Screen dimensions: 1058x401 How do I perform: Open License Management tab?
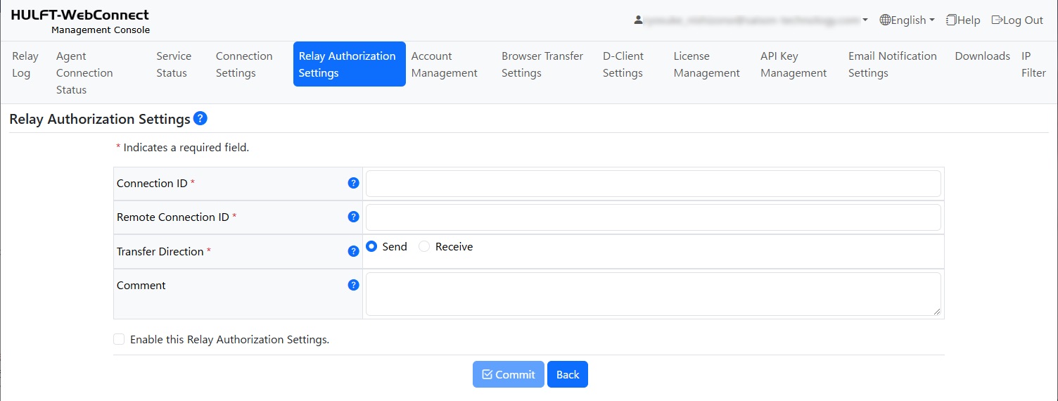[x=707, y=64]
